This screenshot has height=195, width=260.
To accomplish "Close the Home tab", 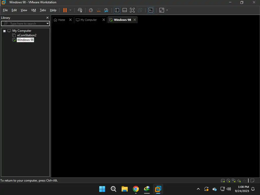I will click(70, 20).
